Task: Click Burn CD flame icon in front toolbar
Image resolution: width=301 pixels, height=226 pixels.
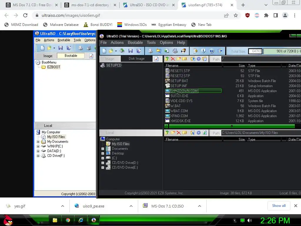Action: (x=183, y=51)
